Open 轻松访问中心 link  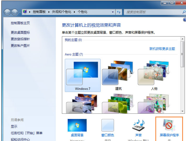point(20,139)
